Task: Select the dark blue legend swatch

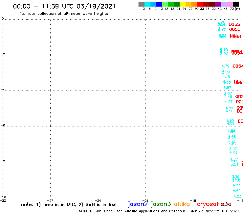Action: [x=159, y=4]
